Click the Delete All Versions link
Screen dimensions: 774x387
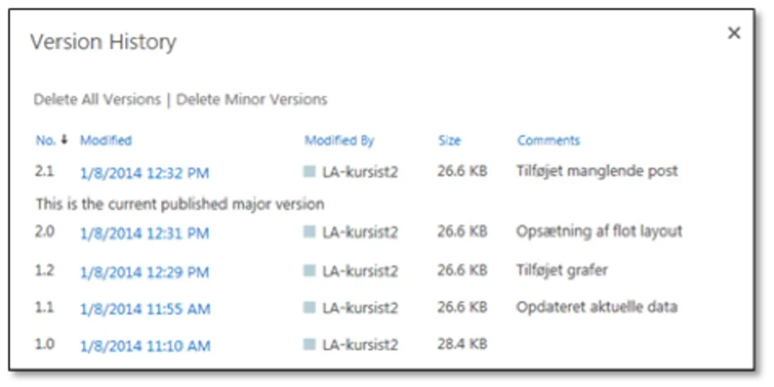pos(97,99)
